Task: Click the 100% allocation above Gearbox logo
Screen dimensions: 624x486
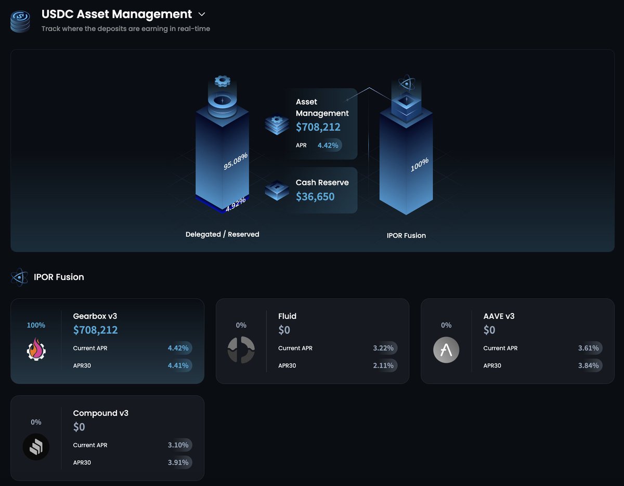Action: click(x=36, y=325)
